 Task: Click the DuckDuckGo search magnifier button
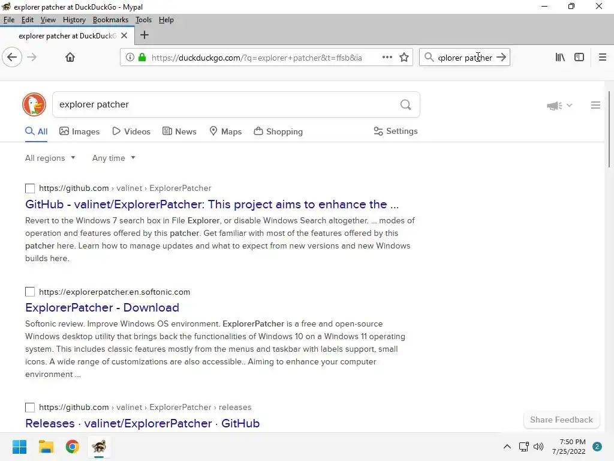click(406, 104)
